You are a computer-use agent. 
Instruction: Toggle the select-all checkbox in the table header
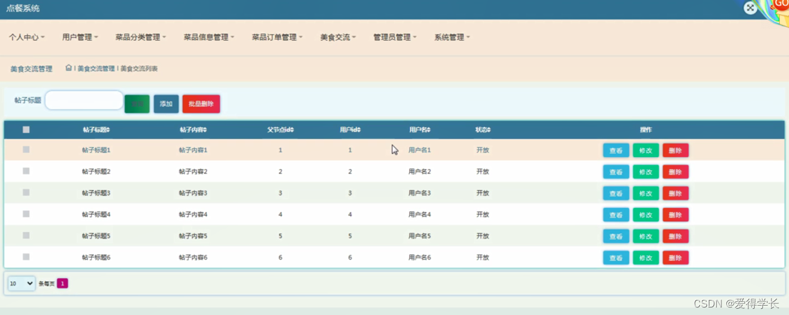tap(26, 130)
